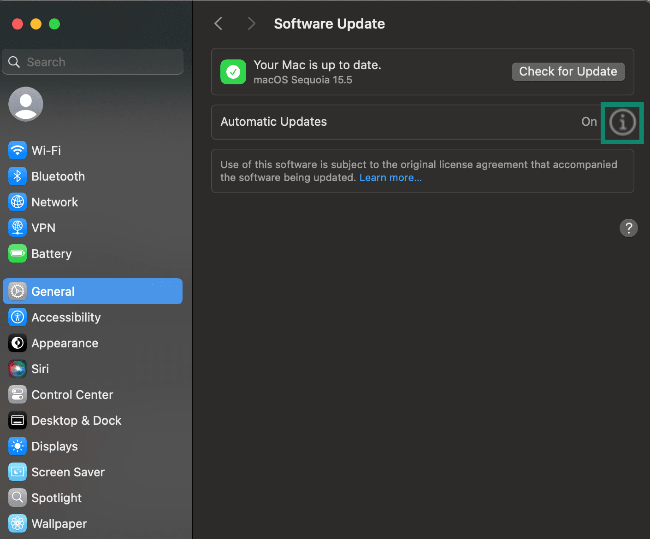Screen dimensions: 650x539
Task: Click the forward navigation arrow
Action: (x=251, y=23)
